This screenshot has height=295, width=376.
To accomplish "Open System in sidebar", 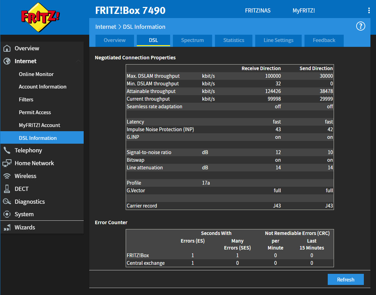I will click(x=24, y=214).
